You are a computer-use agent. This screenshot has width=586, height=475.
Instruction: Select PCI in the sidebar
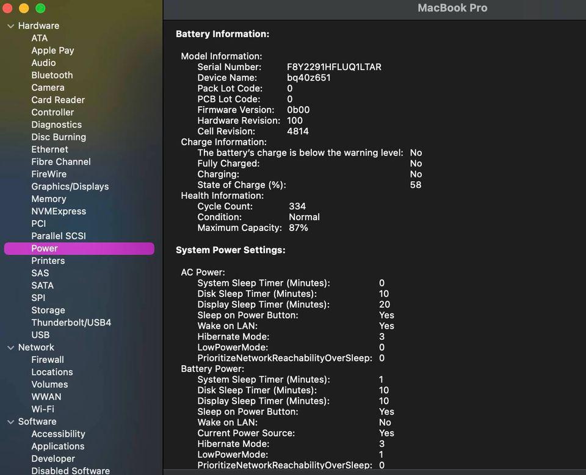click(38, 224)
